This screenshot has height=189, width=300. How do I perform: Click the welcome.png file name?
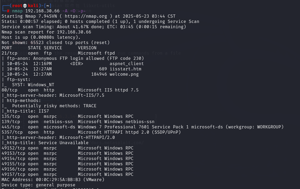tap(124, 74)
